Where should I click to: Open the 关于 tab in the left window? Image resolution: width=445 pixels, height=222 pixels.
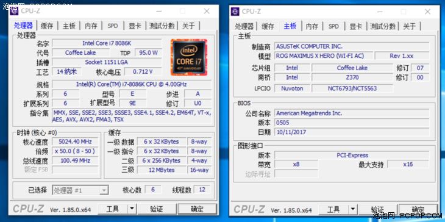[188, 26]
